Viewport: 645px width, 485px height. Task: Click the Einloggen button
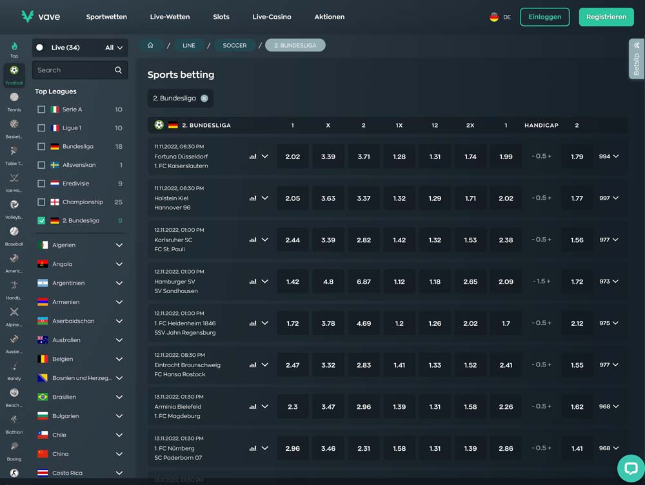click(544, 17)
